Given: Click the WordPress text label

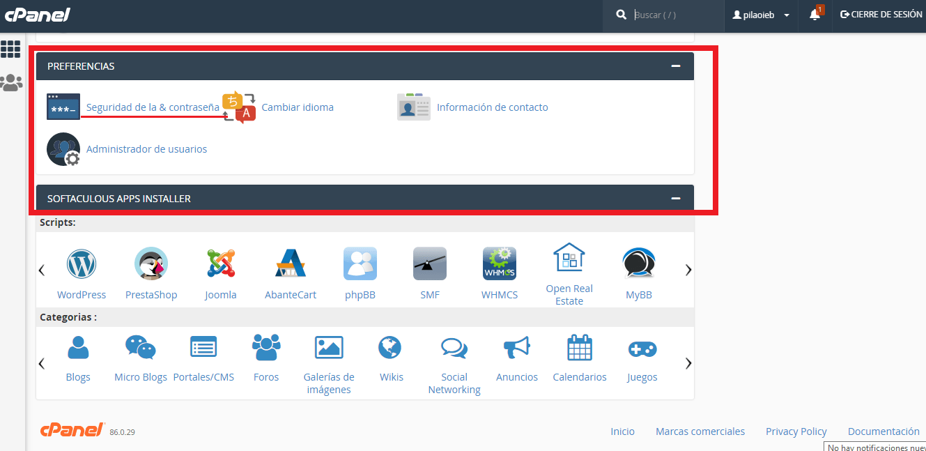Looking at the screenshot, I should point(82,295).
